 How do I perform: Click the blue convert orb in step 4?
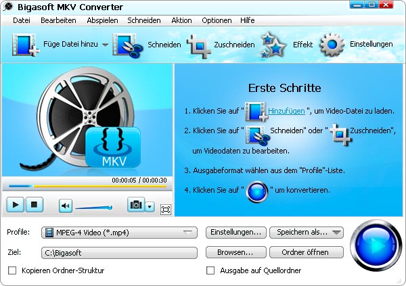click(257, 192)
